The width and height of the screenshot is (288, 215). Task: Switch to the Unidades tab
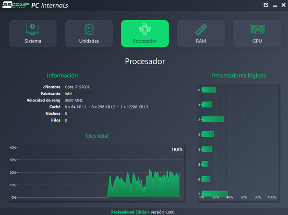[x=89, y=34]
